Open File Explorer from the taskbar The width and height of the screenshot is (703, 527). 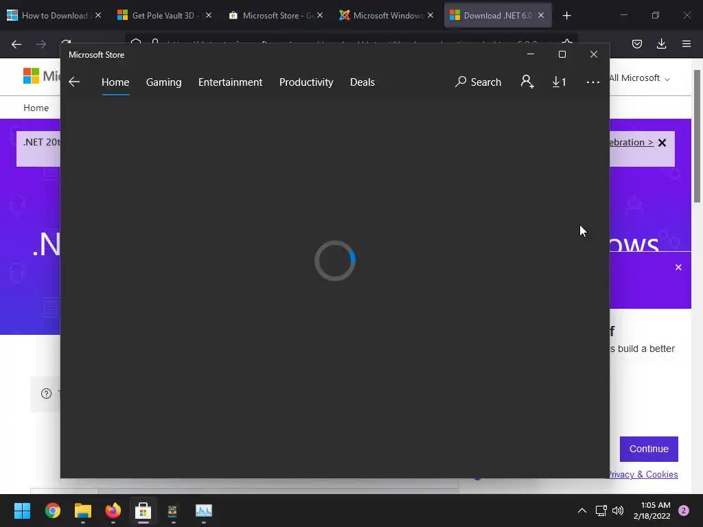point(83,511)
